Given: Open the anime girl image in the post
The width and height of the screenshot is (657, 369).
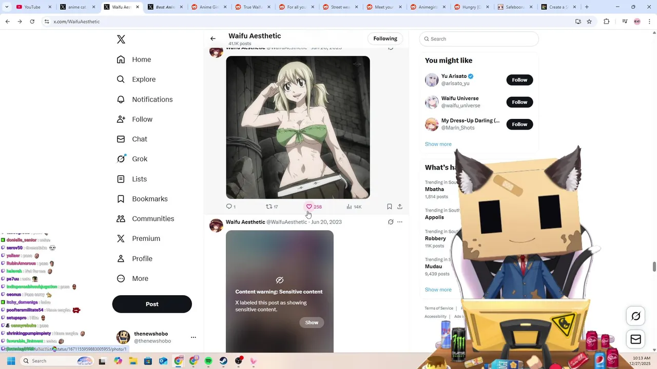Looking at the screenshot, I should point(298,127).
